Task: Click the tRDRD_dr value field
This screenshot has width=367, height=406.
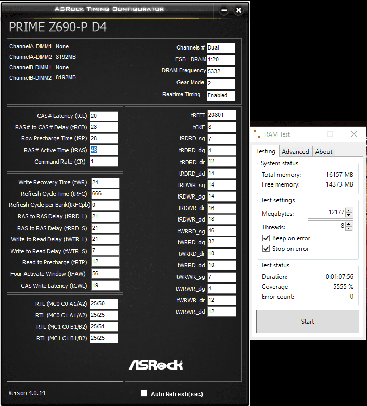Action: [x=222, y=162]
